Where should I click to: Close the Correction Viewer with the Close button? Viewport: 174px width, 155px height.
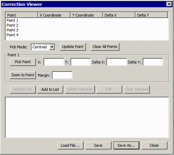tap(154, 145)
